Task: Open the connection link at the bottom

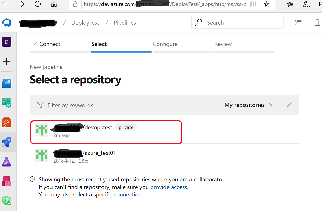Action: click(127, 194)
